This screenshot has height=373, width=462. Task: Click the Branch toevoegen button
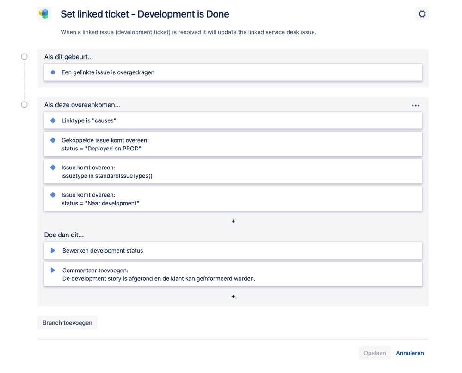68,323
